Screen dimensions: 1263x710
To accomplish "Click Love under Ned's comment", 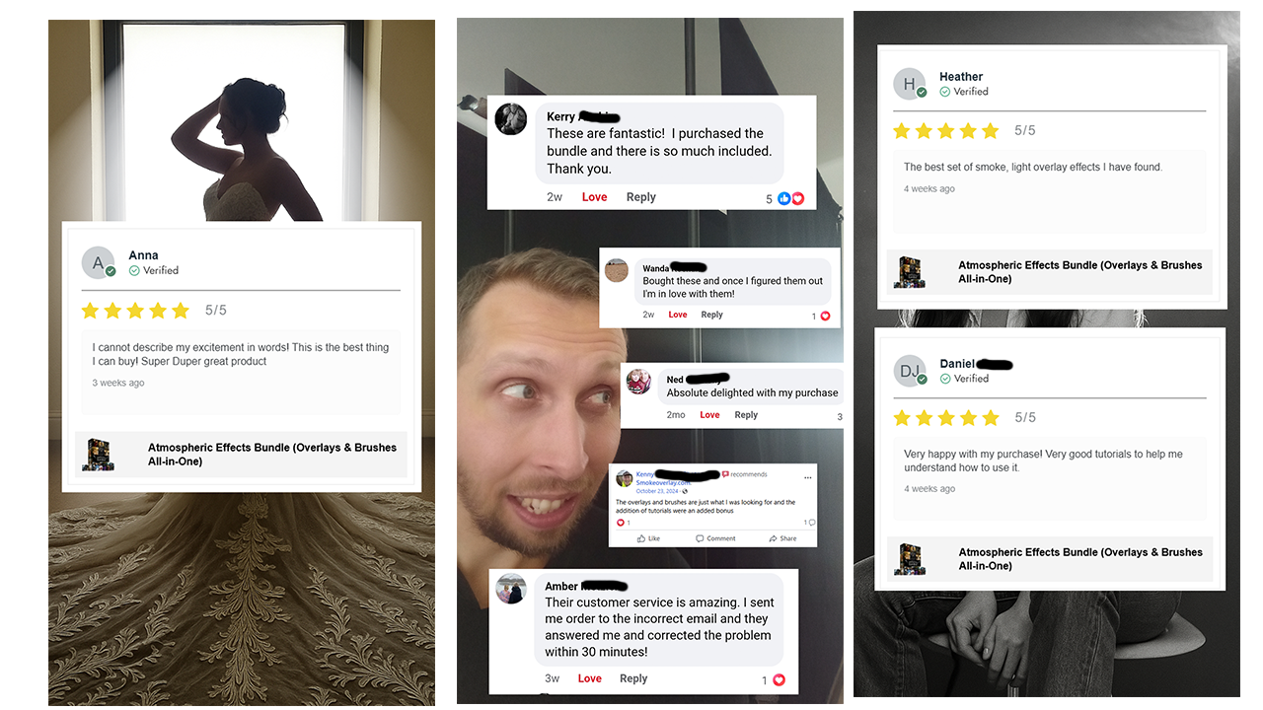I will click(709, 415).
